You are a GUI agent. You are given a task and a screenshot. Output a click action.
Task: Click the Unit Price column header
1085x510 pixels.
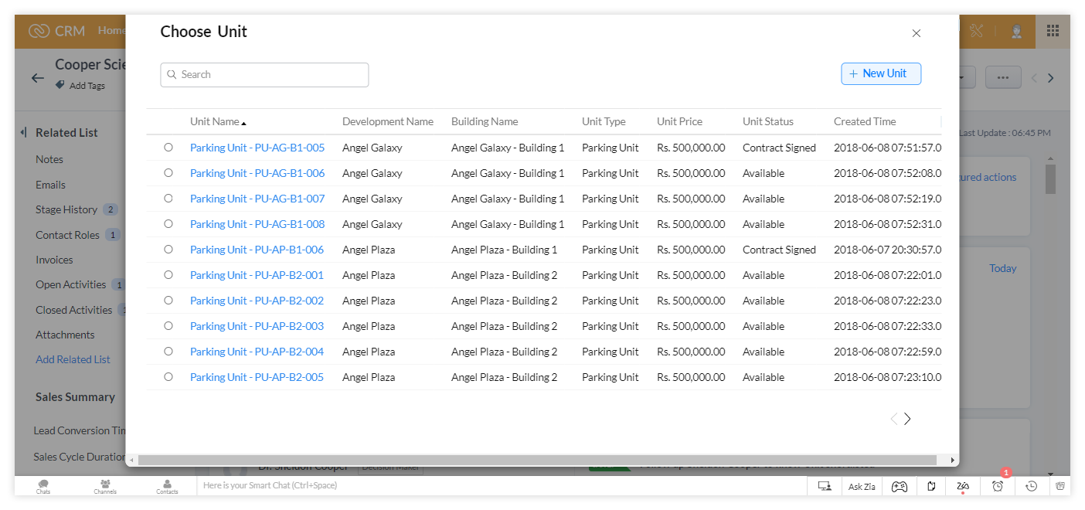[679, 121]
